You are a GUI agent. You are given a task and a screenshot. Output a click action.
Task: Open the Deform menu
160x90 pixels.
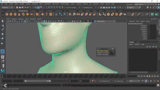(x=85, y=4)
